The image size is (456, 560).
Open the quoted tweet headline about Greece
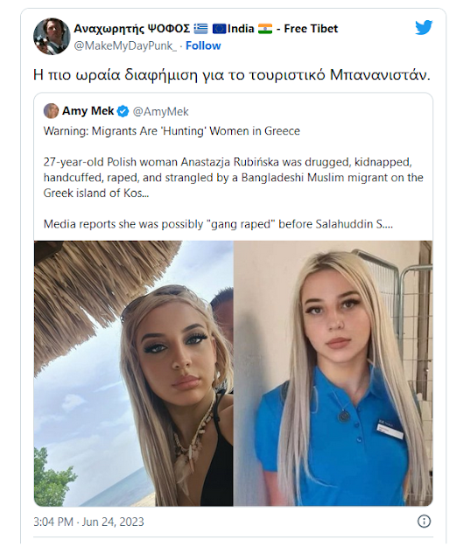pos(172,131)
